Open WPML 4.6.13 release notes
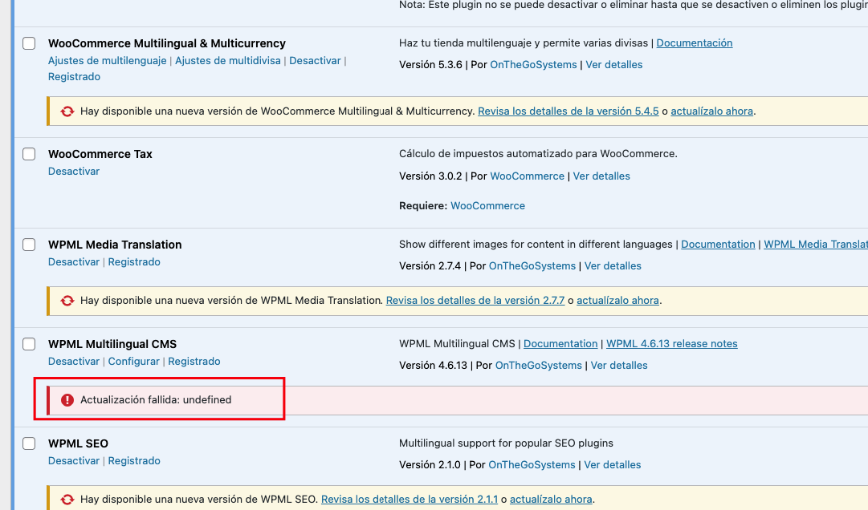This screenshot has width=868, height=510. [x=671, y=344]
